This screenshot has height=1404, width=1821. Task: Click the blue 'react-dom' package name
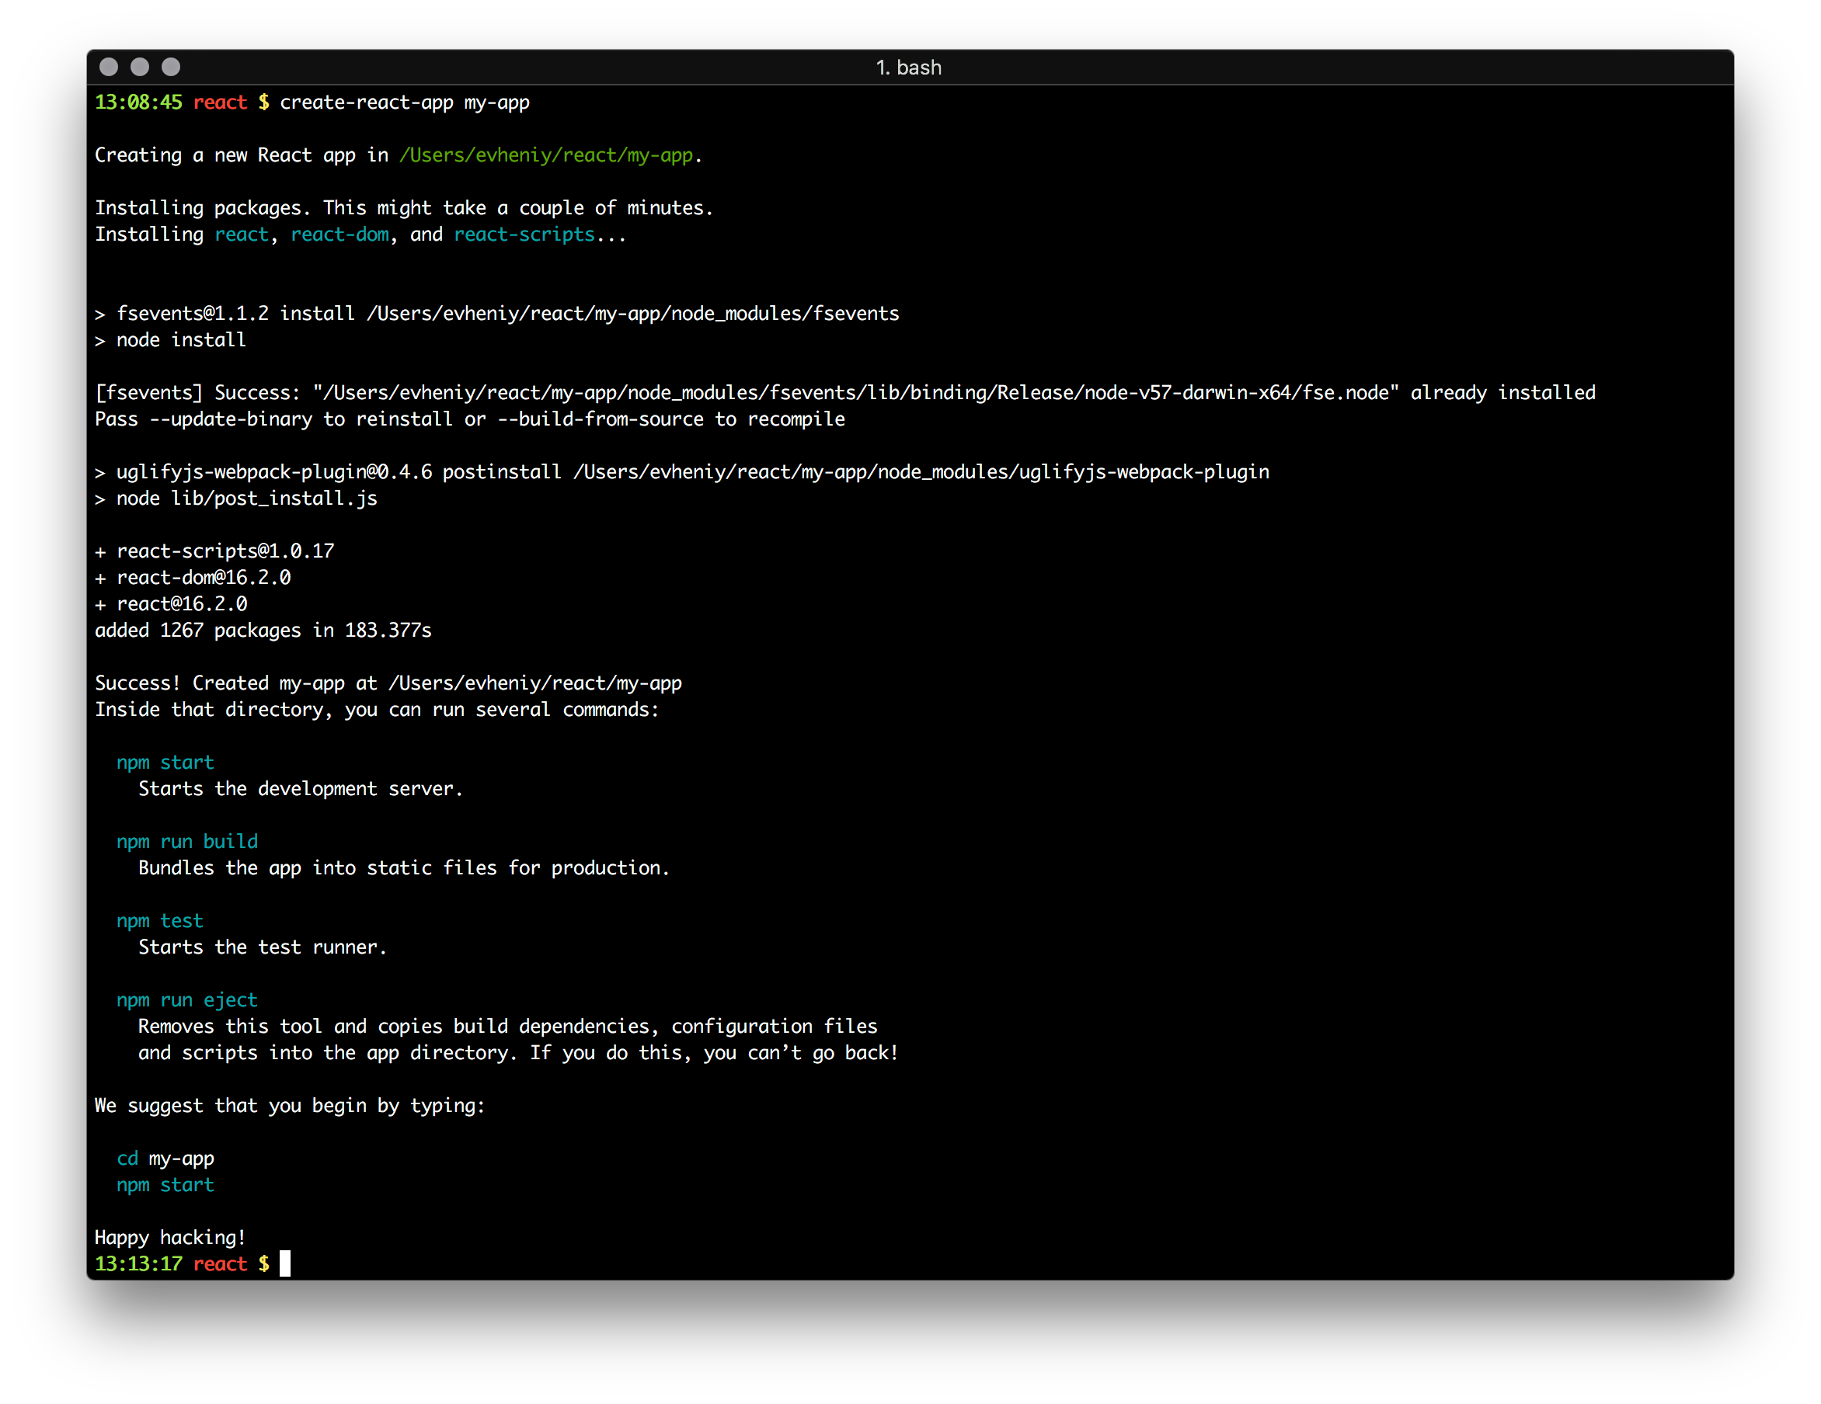[339, 235]
